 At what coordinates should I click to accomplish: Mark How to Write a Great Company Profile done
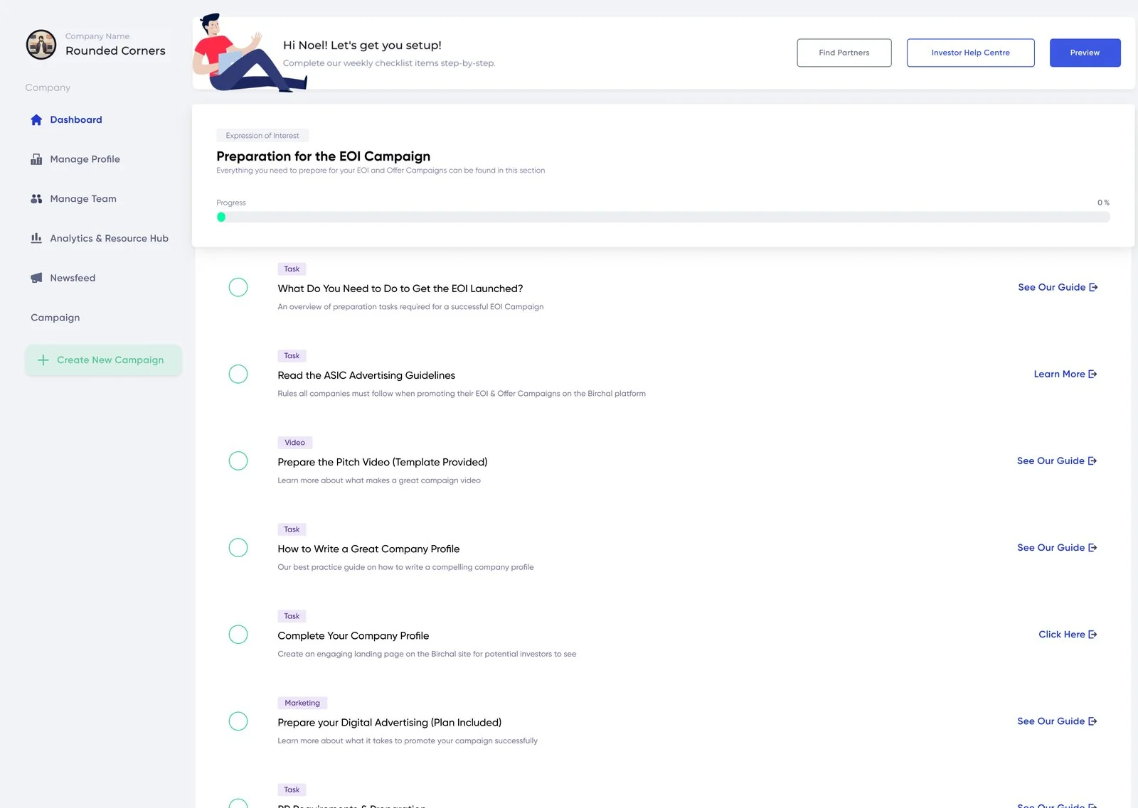point(238,547)
